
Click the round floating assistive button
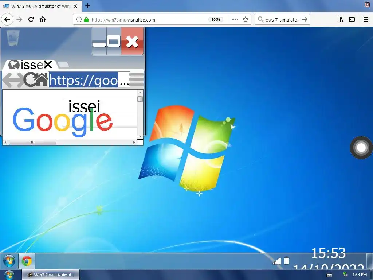[x=361, y=148]
